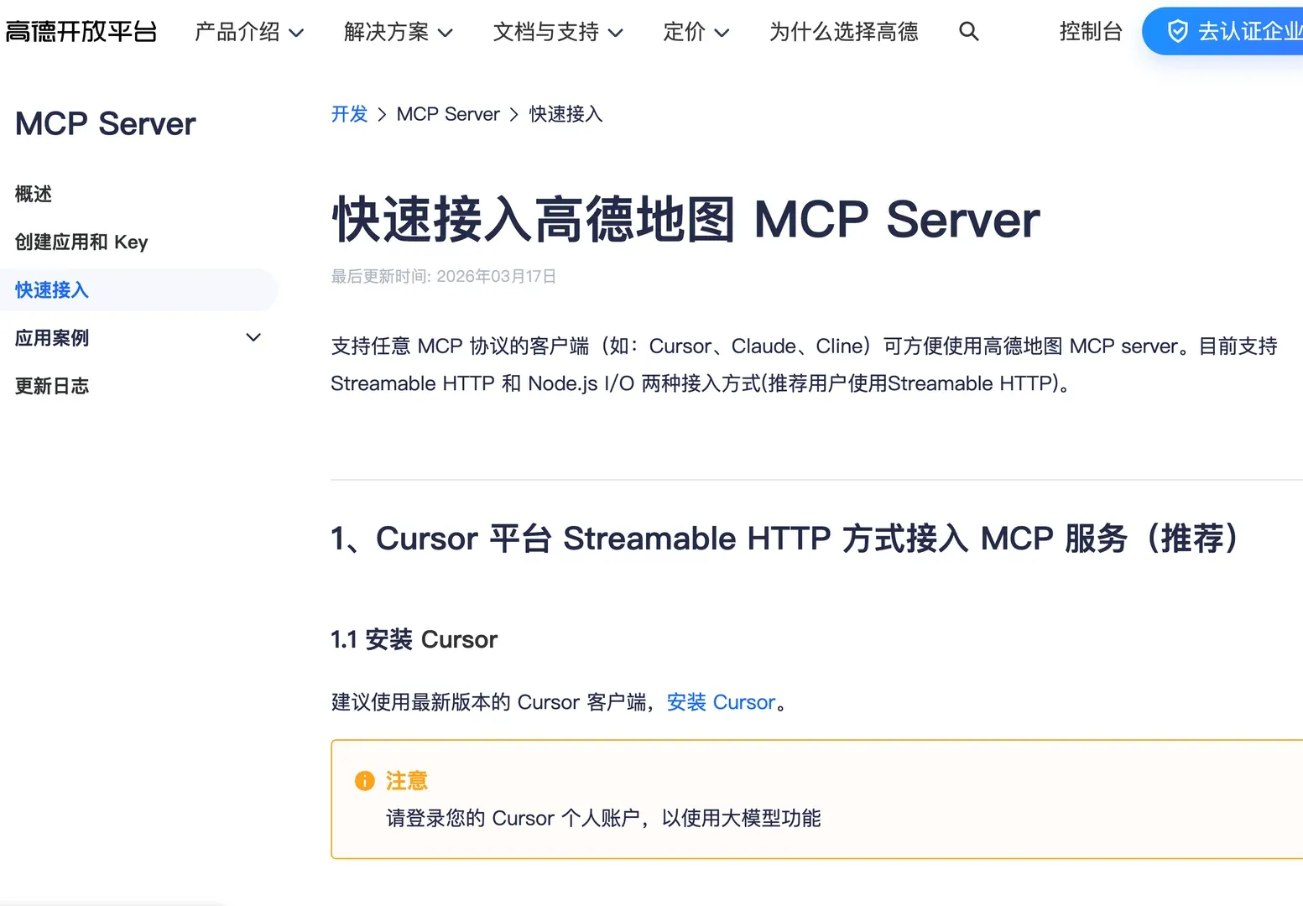Click 快速接入 in the breadcrumb
Image resolution: width=1303 pixels, height=906 pixels.
click(566, 114)
